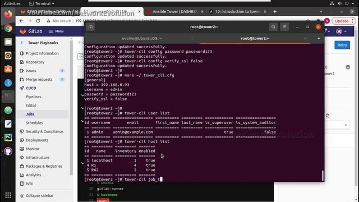Open Firefox from the Ubuntu dock

(x=8, y=15)
